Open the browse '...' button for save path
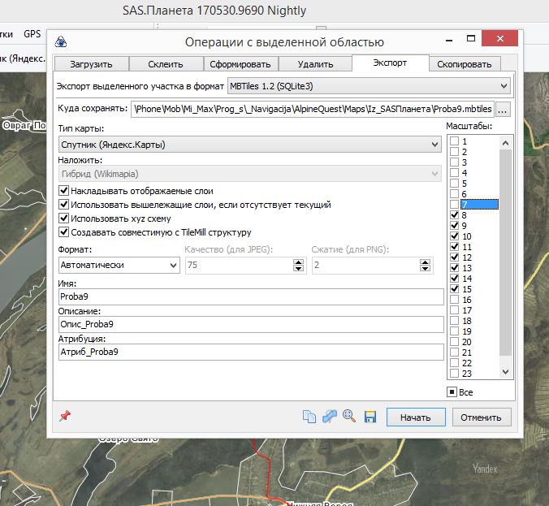This screenshot has width=549, height=506. [504, 109]
